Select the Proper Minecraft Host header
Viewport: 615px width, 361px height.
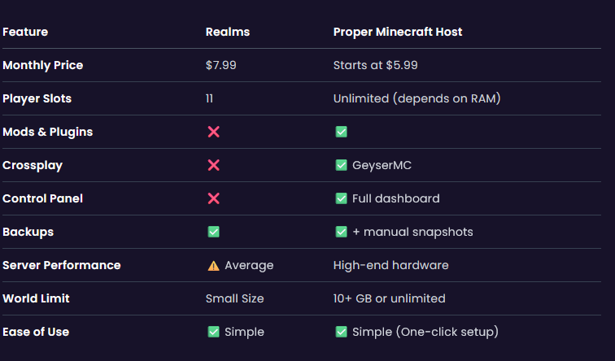[398, 33]
